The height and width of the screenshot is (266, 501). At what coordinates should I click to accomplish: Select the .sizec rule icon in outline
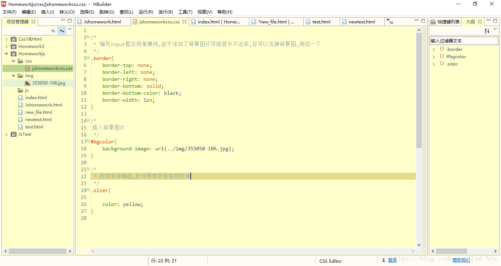[442, 64]
